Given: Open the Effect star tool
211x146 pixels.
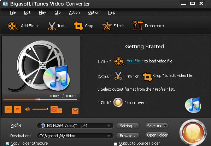Looking at the screenshot, I should (107, 26).
